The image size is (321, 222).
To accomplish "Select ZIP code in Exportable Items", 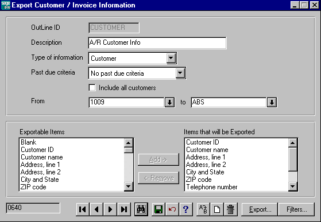I will pyautogui.click(x=72, y=187).
